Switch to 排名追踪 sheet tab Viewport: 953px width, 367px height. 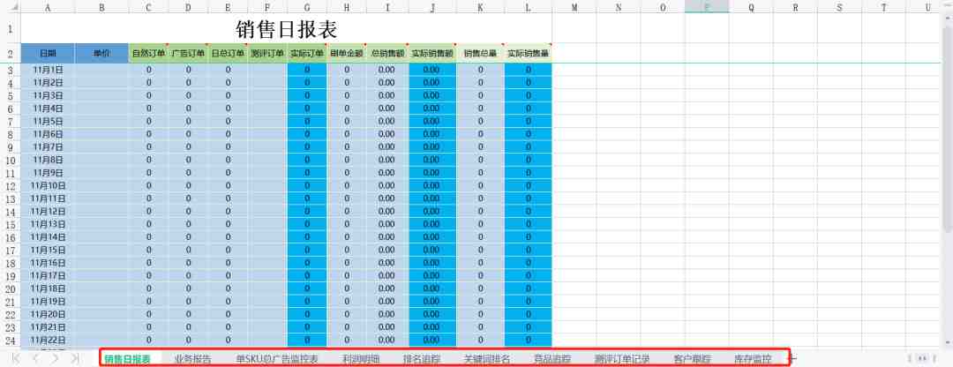pyautogui.click(x=422, y=358)
